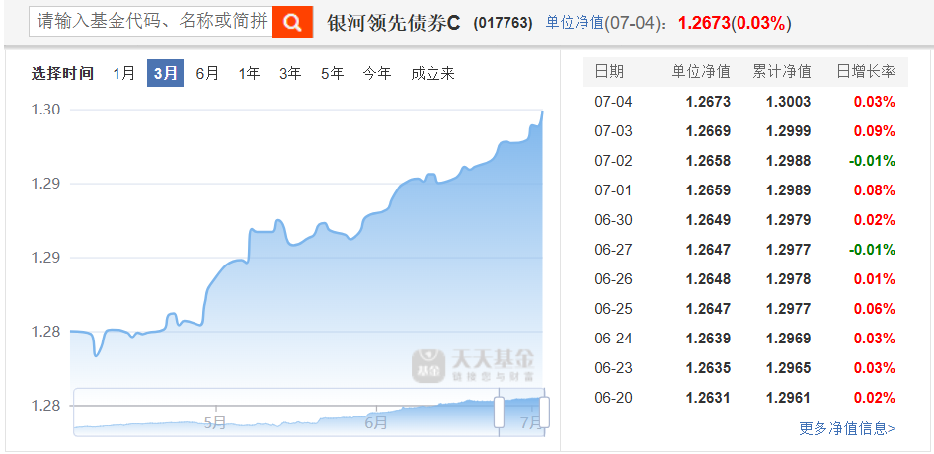
Task: Open 更多净值信息 link
Action: pos(847,427)
